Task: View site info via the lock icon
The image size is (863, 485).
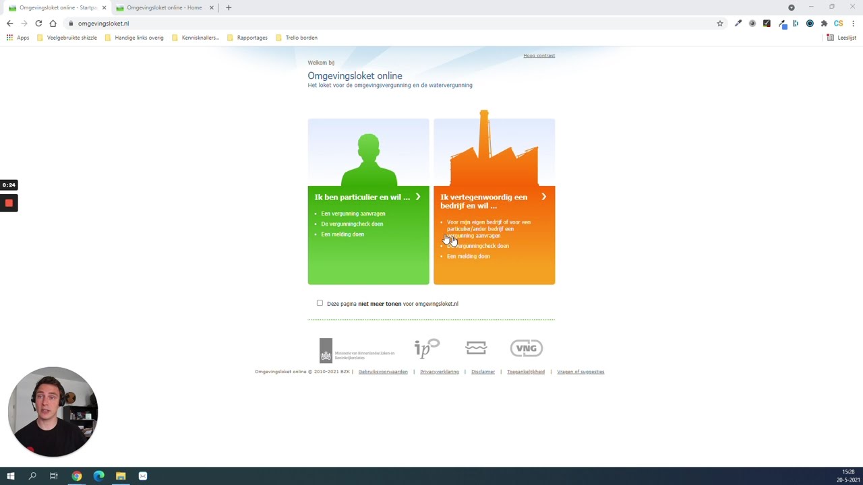Action: (x=71, y=24)
